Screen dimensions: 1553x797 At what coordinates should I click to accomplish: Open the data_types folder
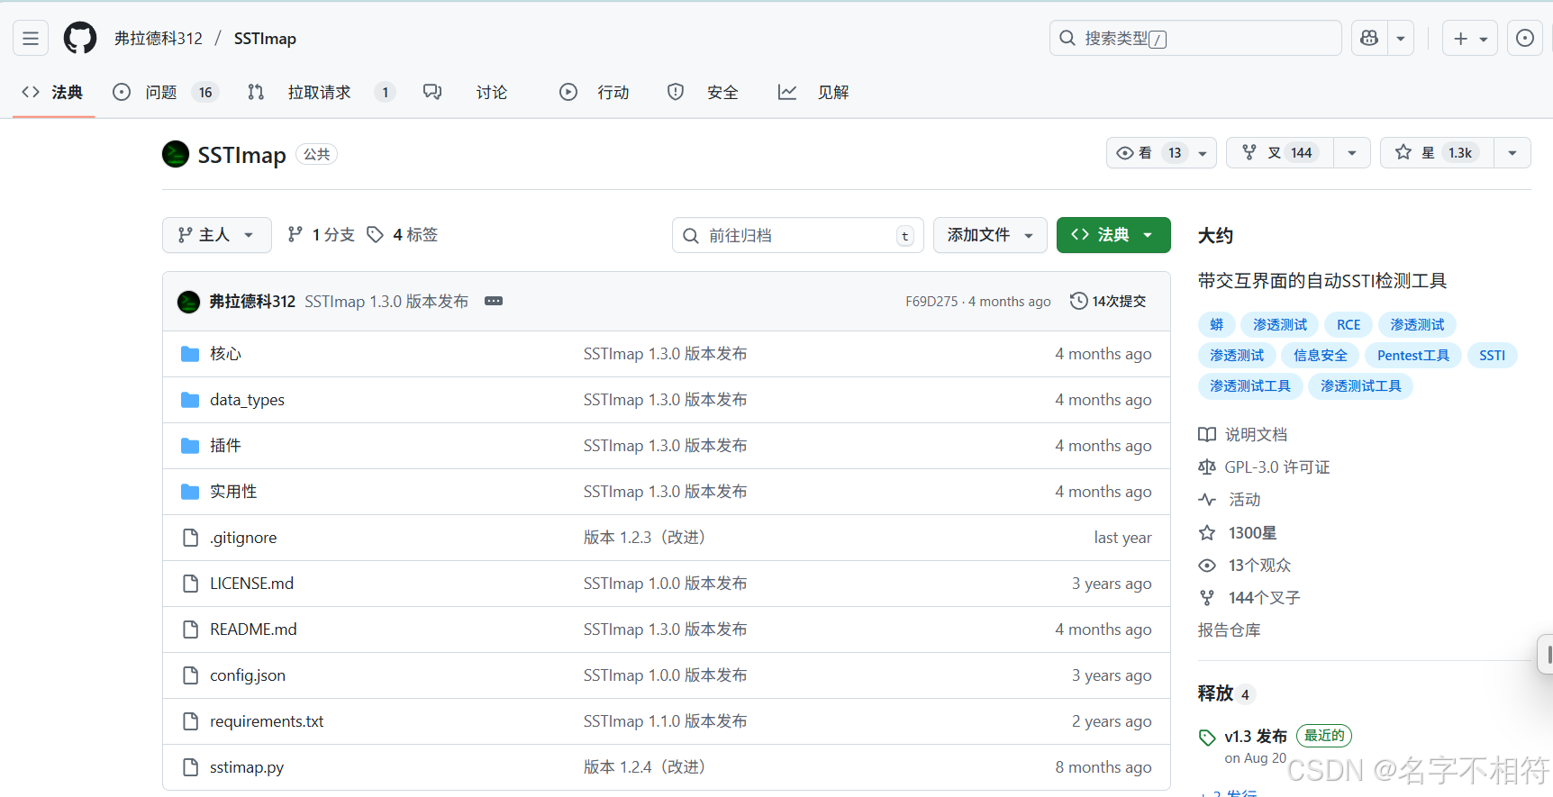[x=247, y=400]
